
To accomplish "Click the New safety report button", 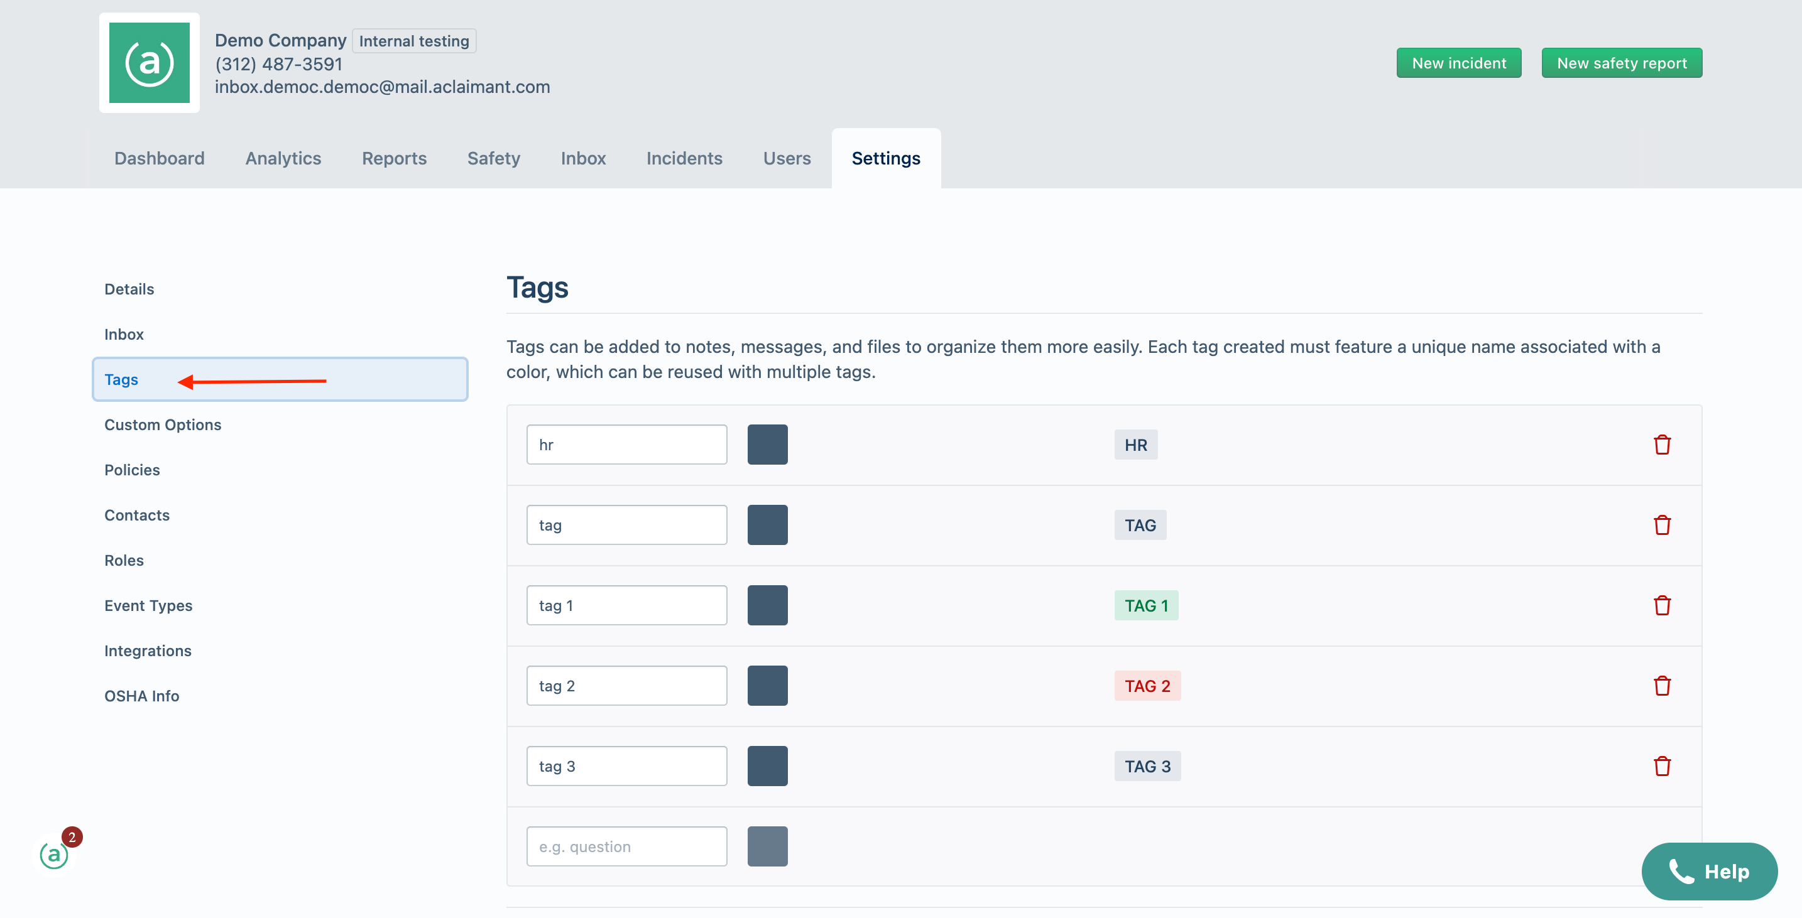I will 1622,63.
